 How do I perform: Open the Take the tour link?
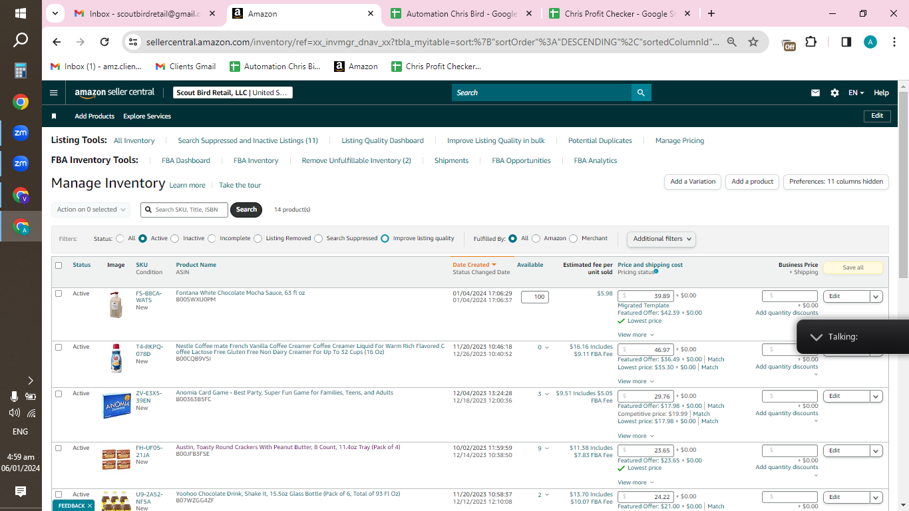[x=240, y=186]
